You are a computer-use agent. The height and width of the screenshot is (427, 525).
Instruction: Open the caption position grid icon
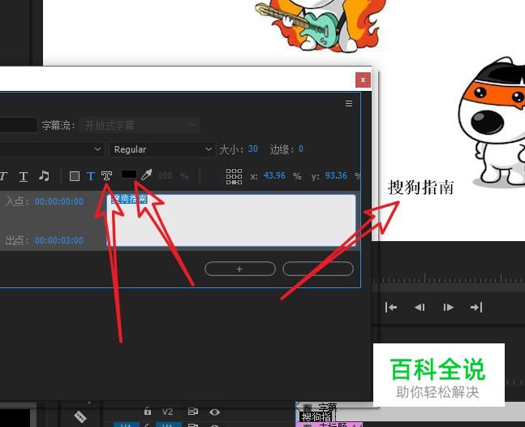pyautogui.click(x=234, y=176)
